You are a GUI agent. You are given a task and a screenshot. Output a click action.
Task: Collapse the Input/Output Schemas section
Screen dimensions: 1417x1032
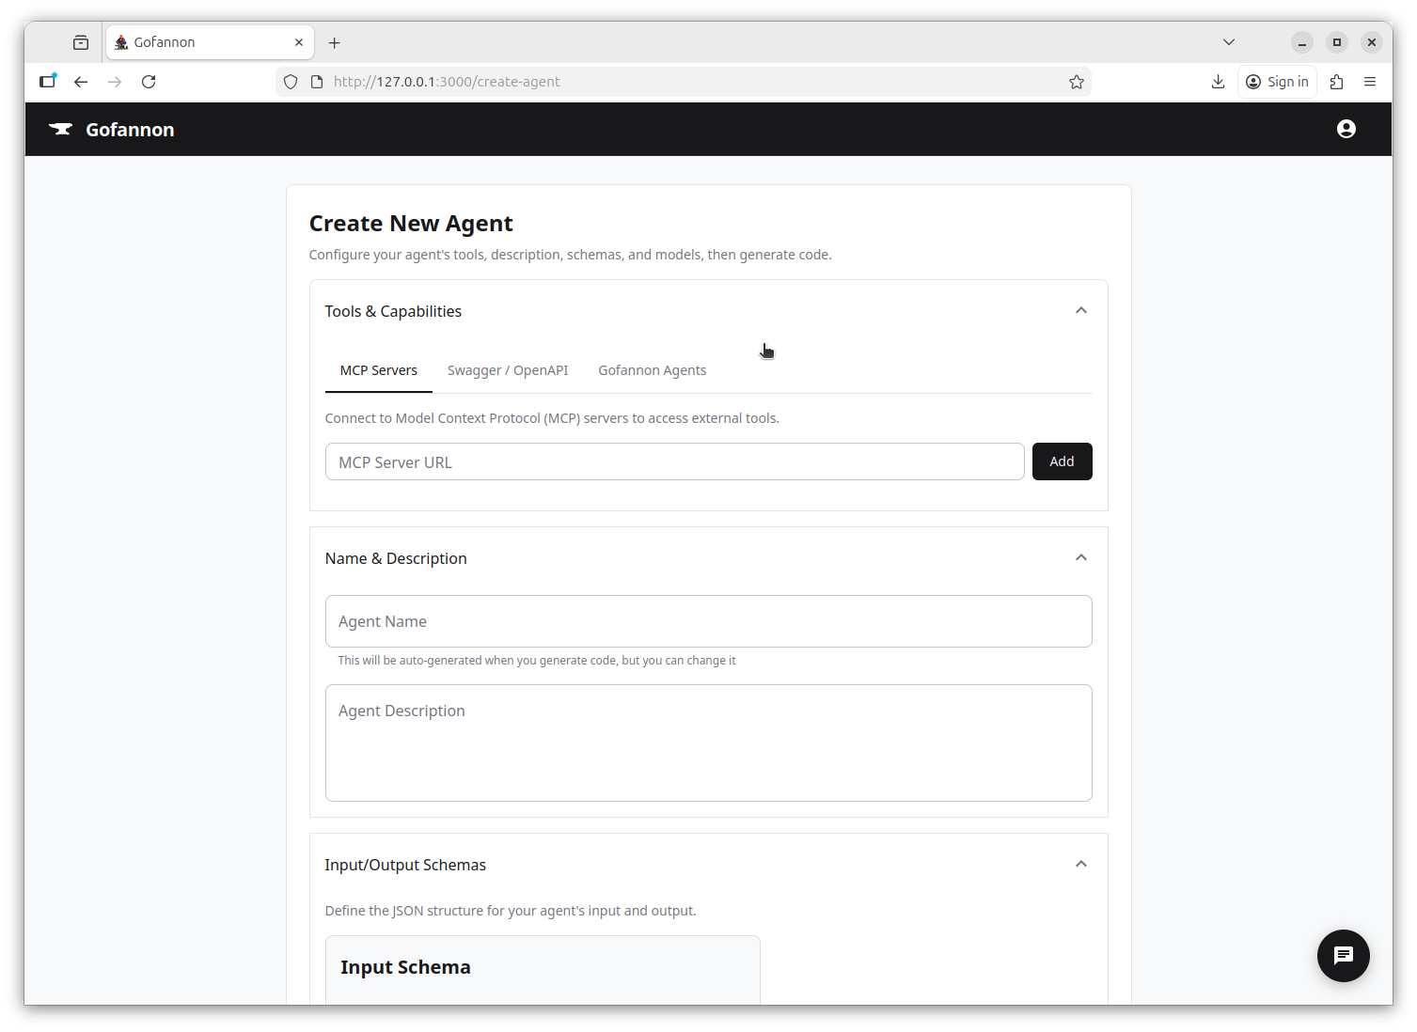click(1080, 863)
